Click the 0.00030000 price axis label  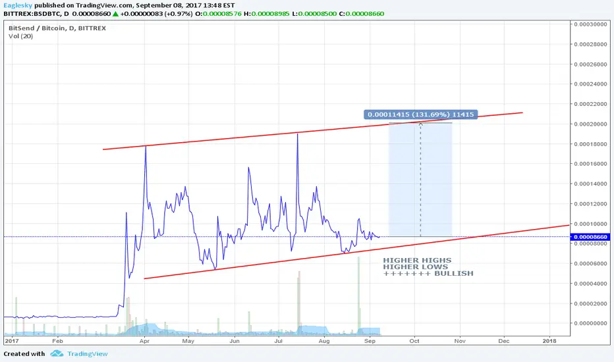[x=590, y=24]
